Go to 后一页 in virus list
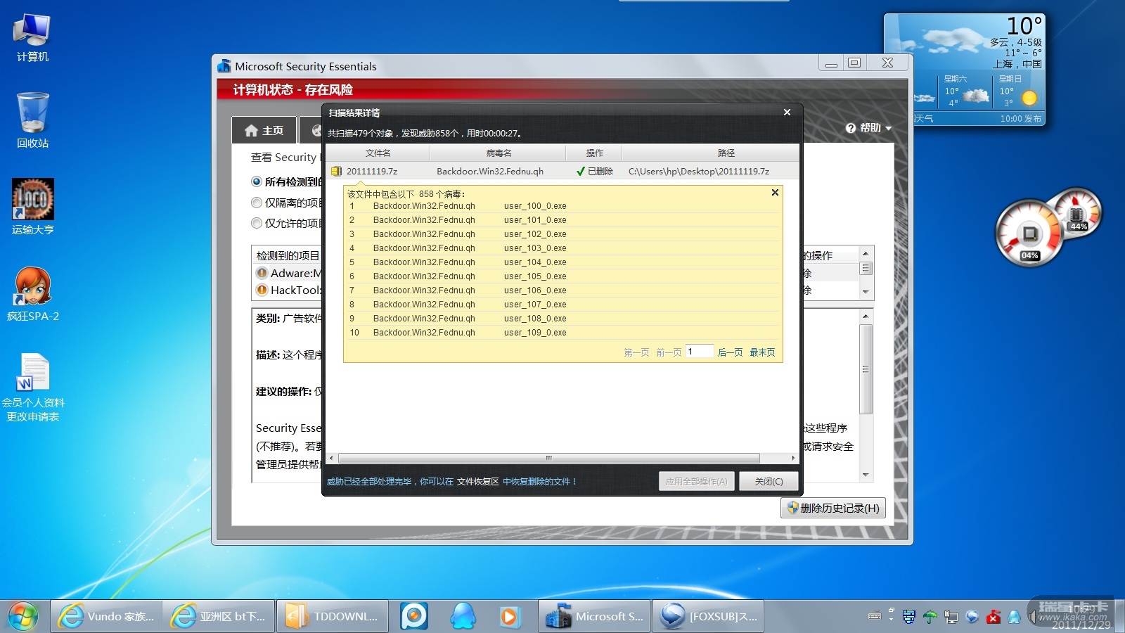 (731, 352)
